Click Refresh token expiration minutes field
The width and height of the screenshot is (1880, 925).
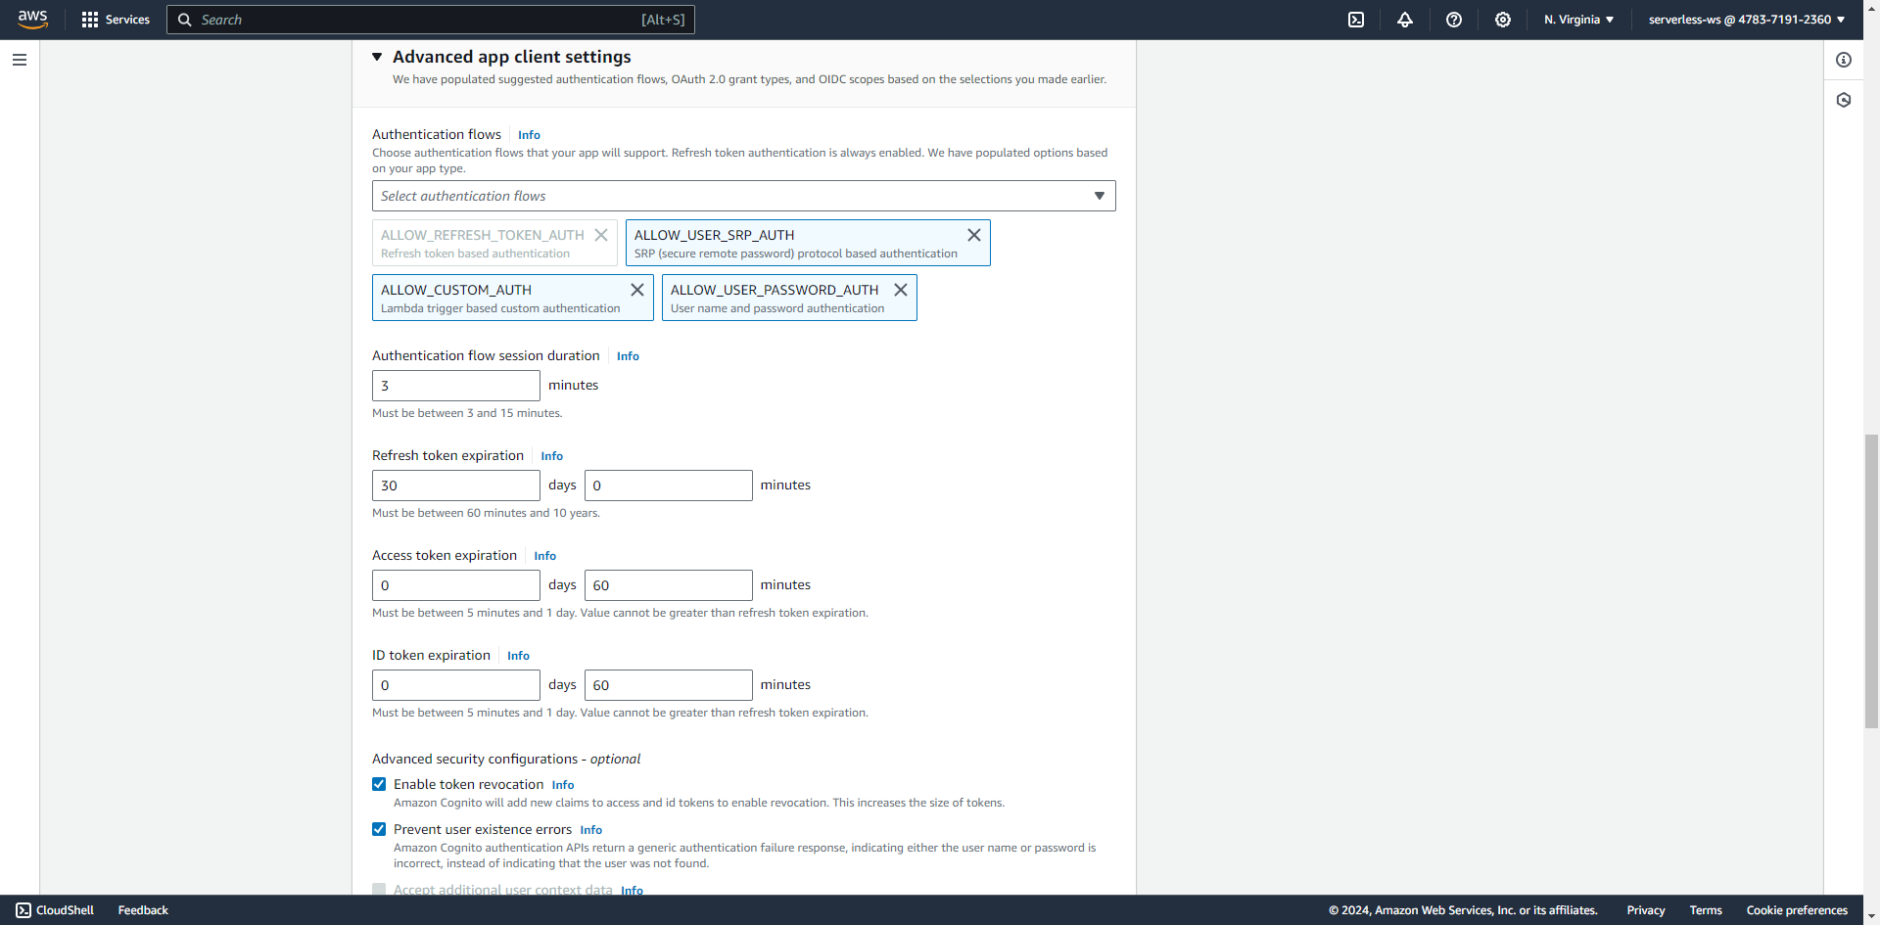pos(669,486)
